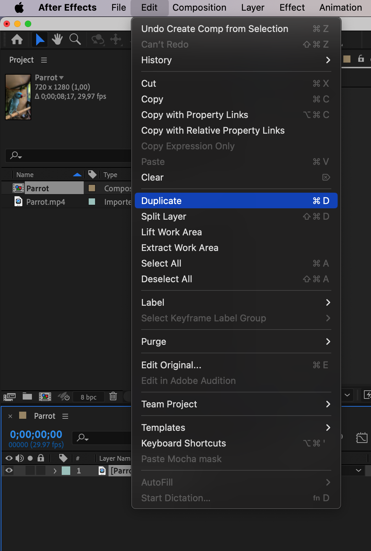Click layer 1 switches dropdown arrow at right
The width and height of the screenshot is (371, 551).
(359, 470)
